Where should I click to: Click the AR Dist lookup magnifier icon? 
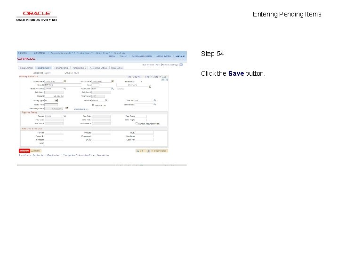(x=155, y=101)
